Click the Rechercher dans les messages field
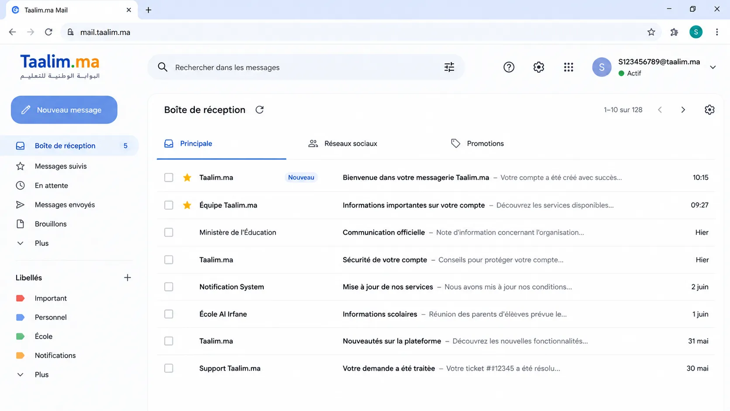 pos(306,67)
